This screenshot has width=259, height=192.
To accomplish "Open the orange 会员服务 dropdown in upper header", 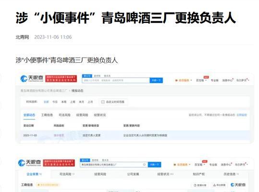I will tap(184, 80).
